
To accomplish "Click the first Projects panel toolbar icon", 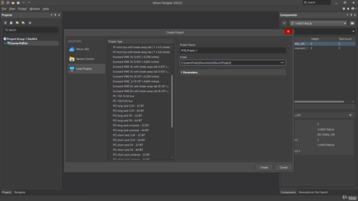I will [x=5, y=23].
